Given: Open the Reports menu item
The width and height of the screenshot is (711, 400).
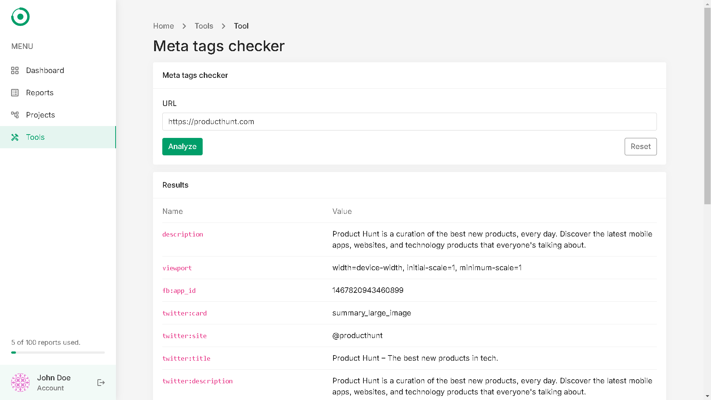Looking at the screenshot, I should point(40,93).
